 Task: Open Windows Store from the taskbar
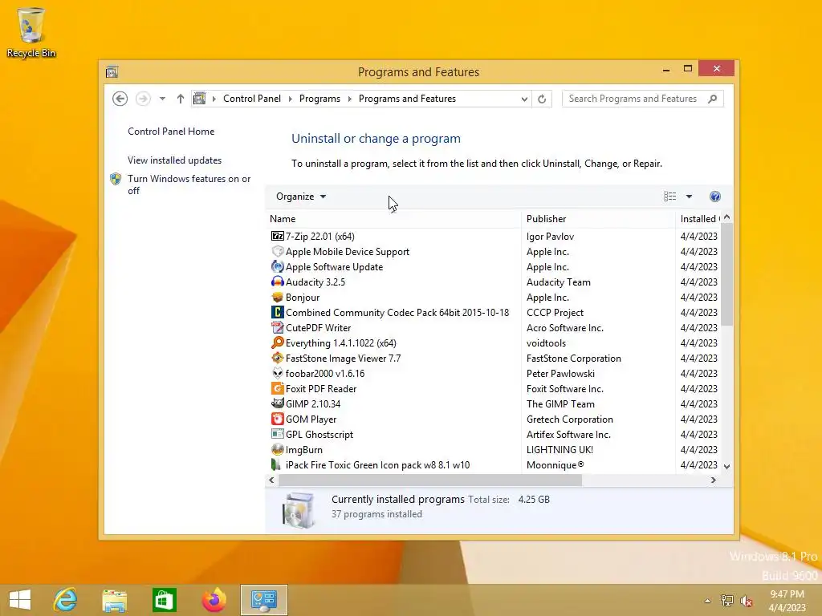tap(164, 600)
